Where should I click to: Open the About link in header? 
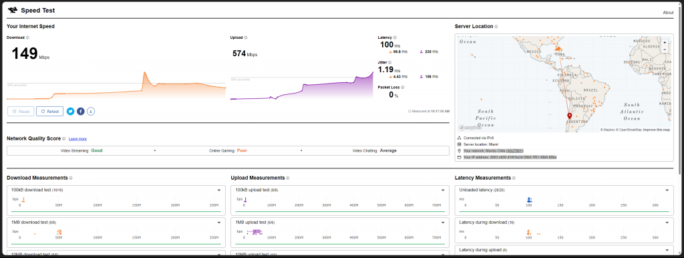(668, 13)
